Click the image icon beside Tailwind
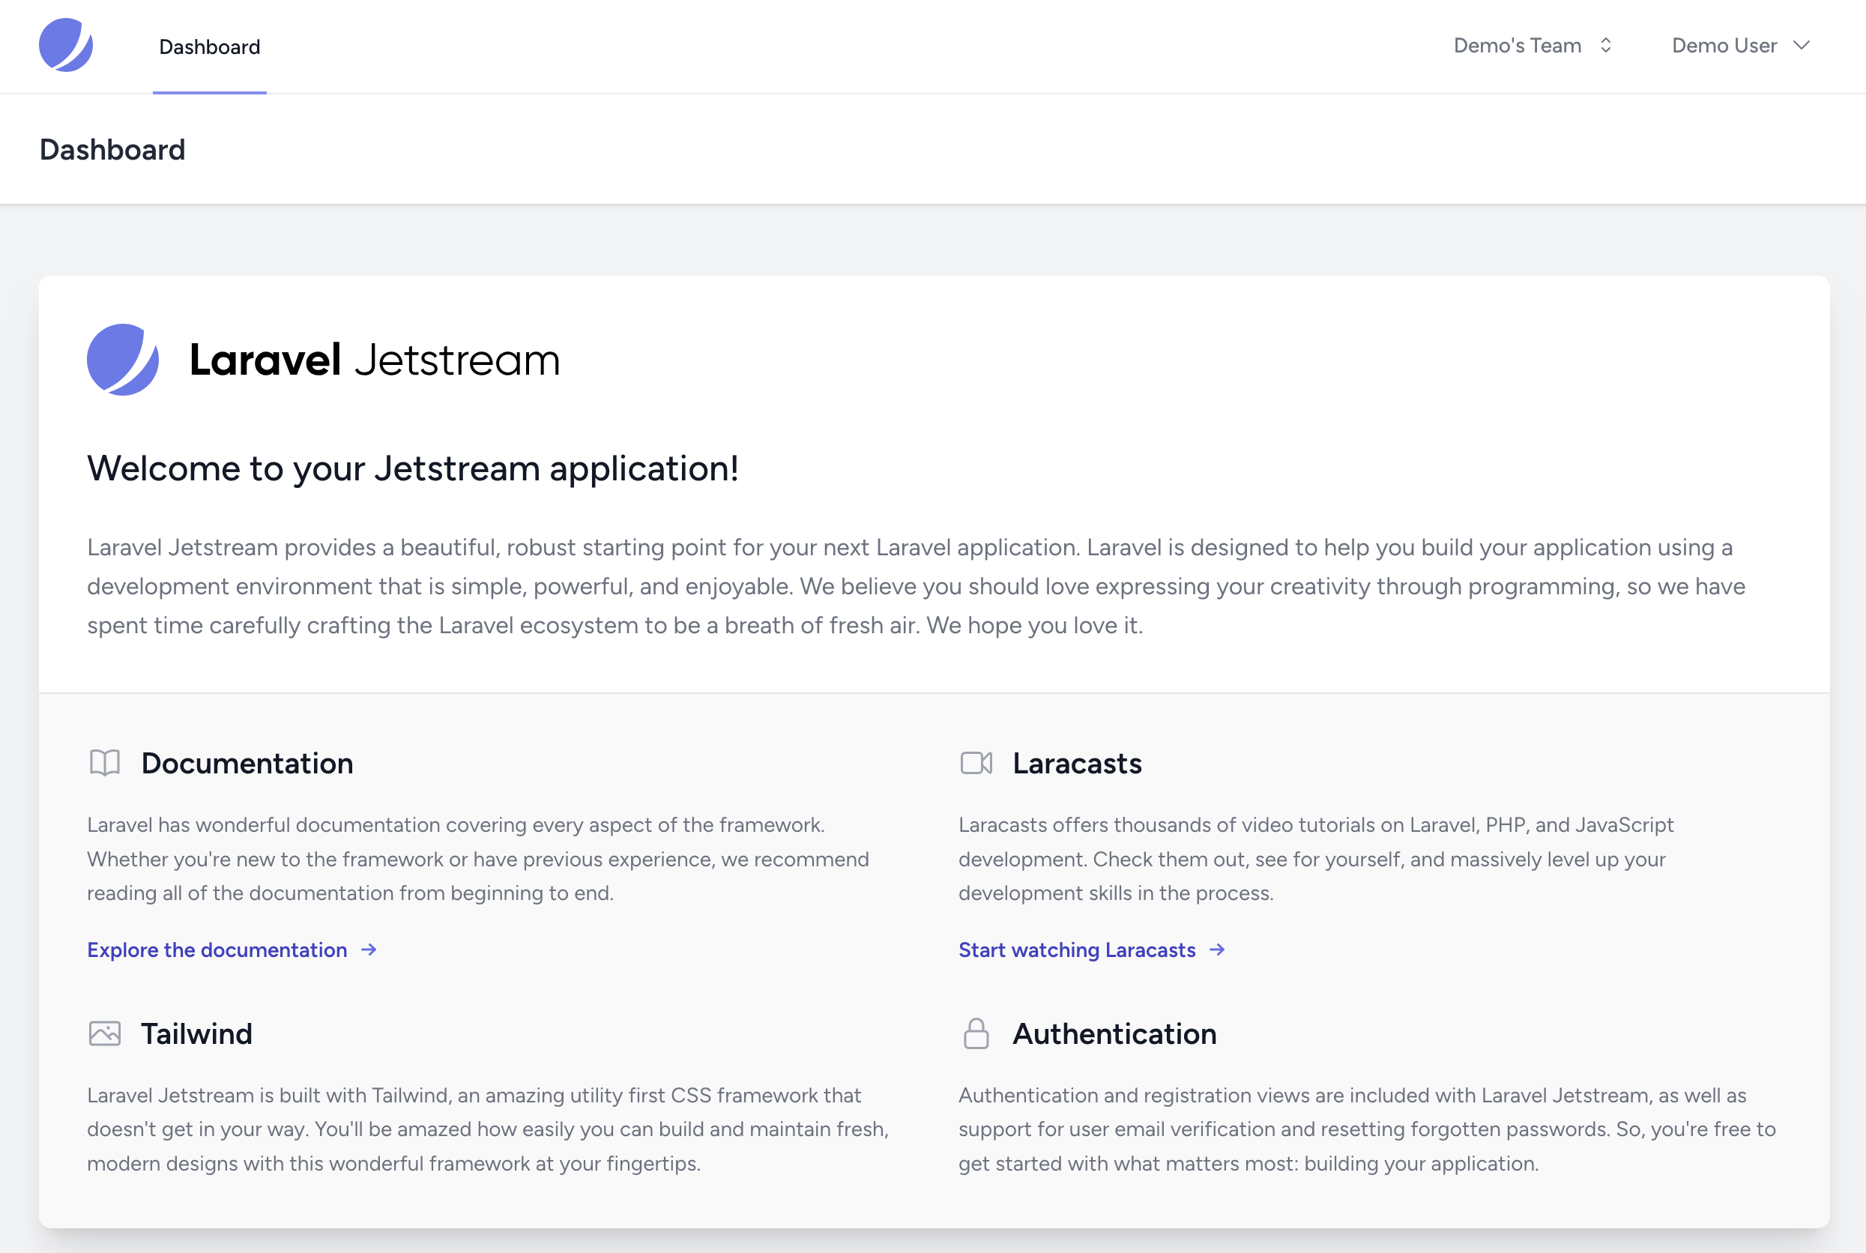1866x1253 pixels. click(103, 1033)
